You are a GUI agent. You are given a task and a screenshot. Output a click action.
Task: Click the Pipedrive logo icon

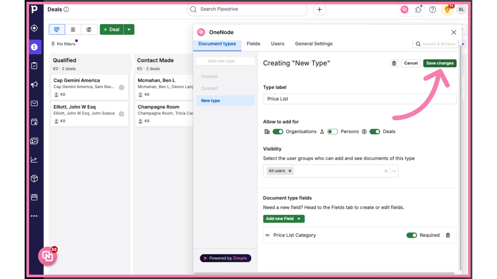pyautogui.click(x=34, y=9)
